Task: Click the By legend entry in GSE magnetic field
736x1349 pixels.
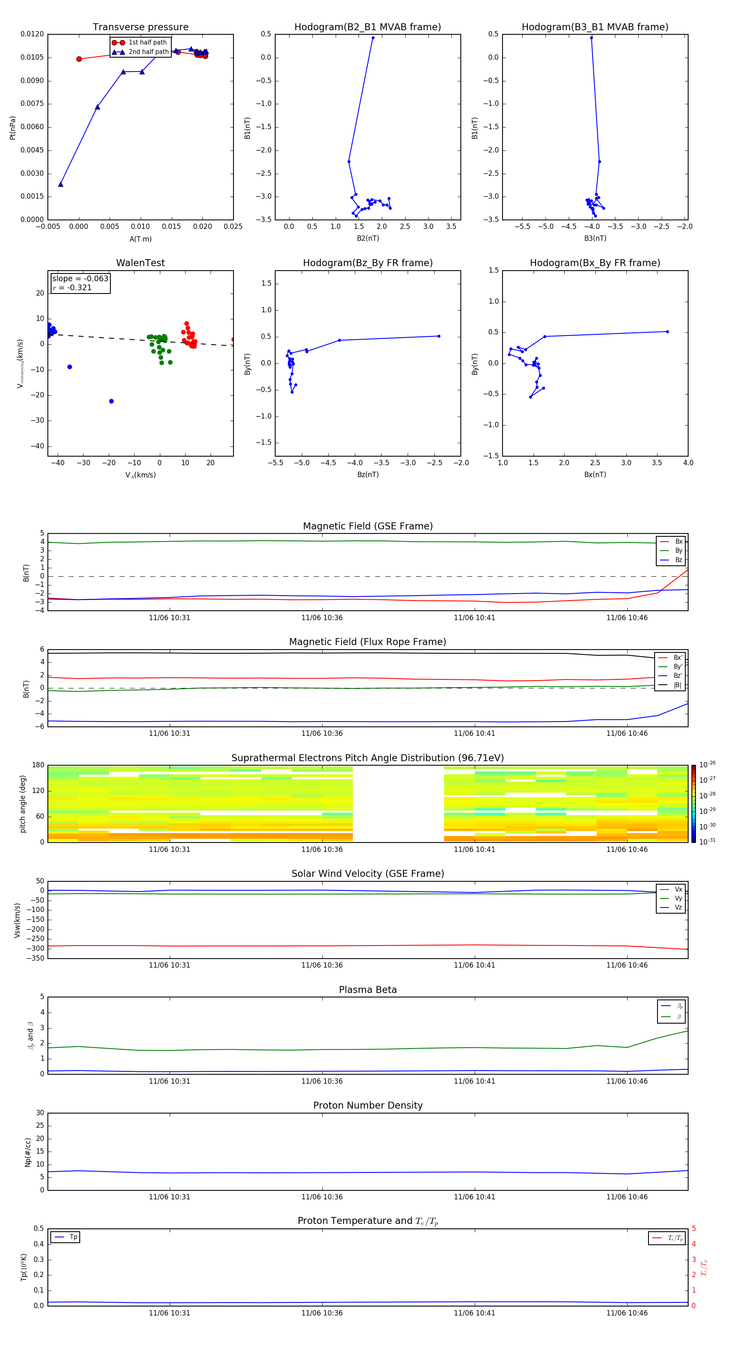Action: [x=671, y=550]
